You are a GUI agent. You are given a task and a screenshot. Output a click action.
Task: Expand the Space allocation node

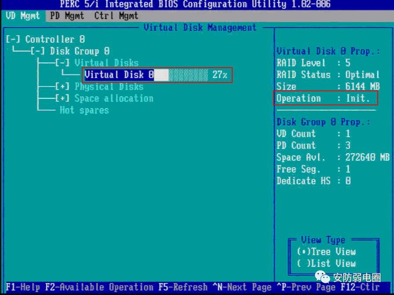point(62,98)
